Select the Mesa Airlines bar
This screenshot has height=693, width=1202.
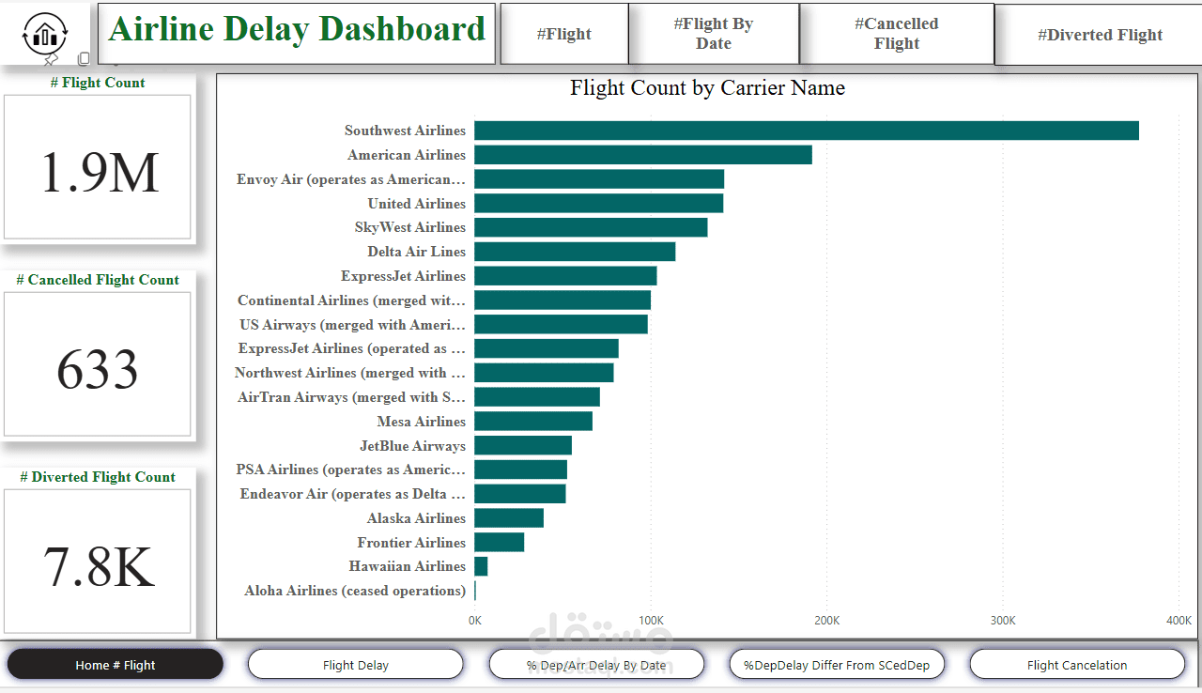(x=533, y=421)
